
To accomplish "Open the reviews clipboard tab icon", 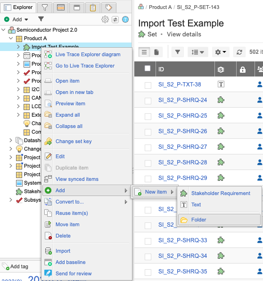I will click(93, 8).
